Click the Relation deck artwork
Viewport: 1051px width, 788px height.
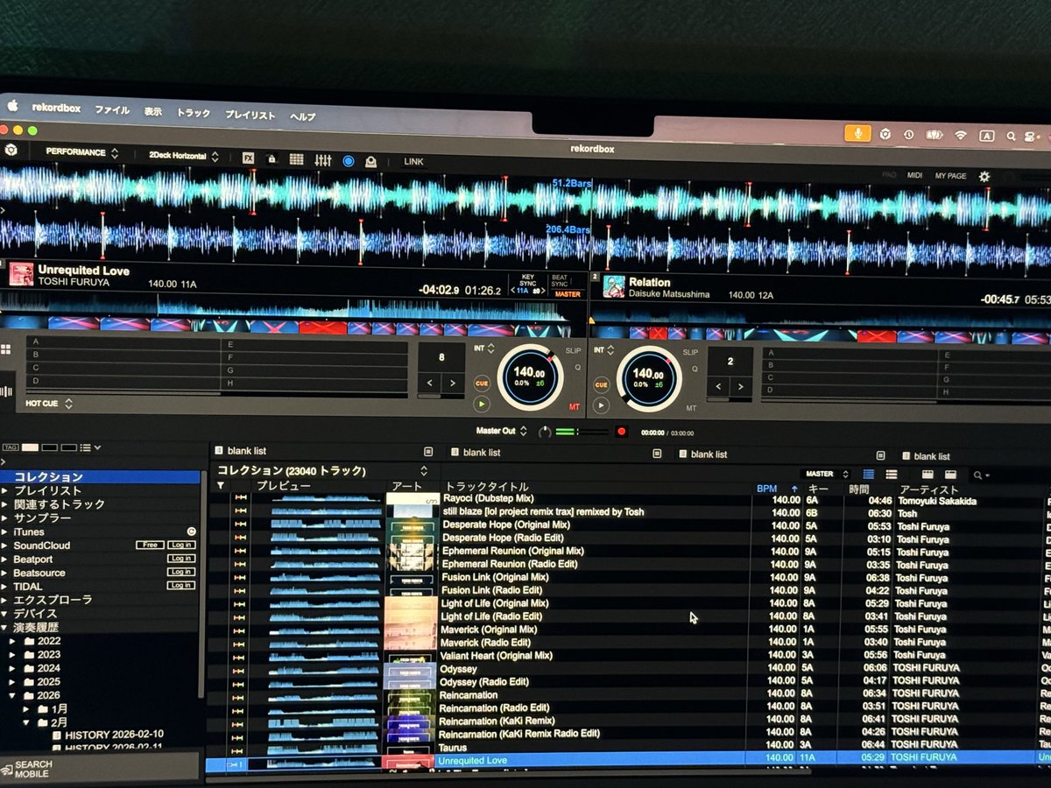(x=614, y=286)
